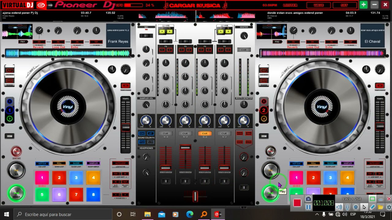Screen dimensions: 392x220
Task: Set left deck loop OUT point
Action: (125, 182)
